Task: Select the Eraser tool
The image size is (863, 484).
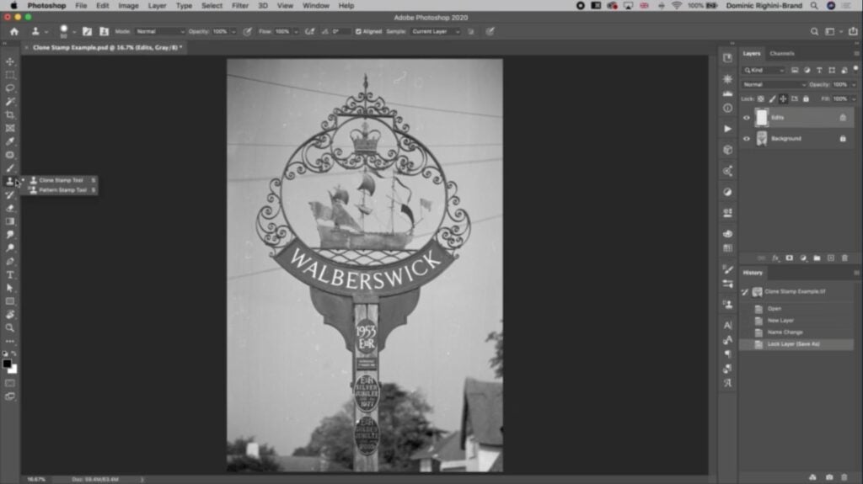Action: point(10,208)
